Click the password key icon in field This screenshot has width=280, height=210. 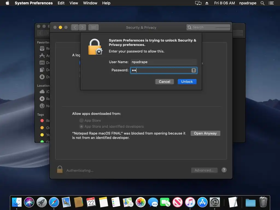(194, 70)
